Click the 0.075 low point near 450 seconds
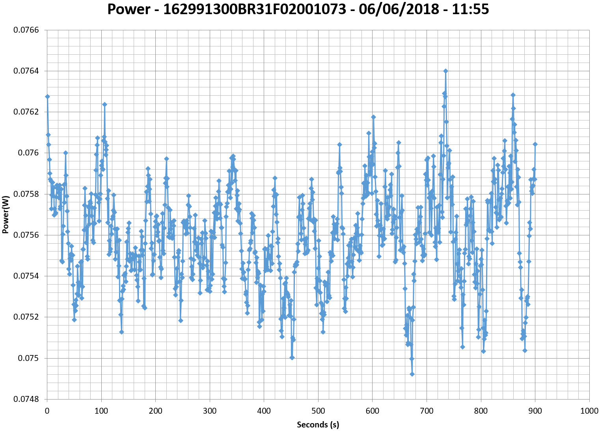 [x=292, y=358]
